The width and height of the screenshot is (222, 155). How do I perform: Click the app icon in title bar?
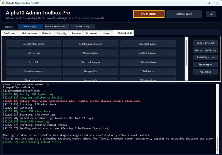[x=3, y=3]
